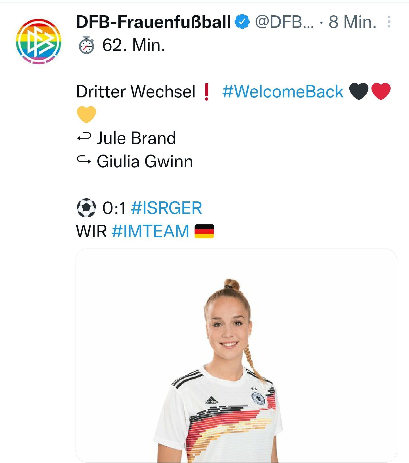Click the blue verified badge
This screenshot has width=409, height=463.
pos(242,22)
